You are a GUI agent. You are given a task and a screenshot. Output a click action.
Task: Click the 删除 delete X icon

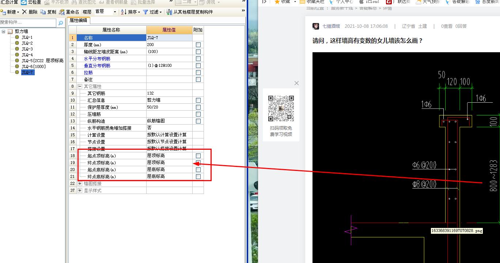[x=24, y=12]
